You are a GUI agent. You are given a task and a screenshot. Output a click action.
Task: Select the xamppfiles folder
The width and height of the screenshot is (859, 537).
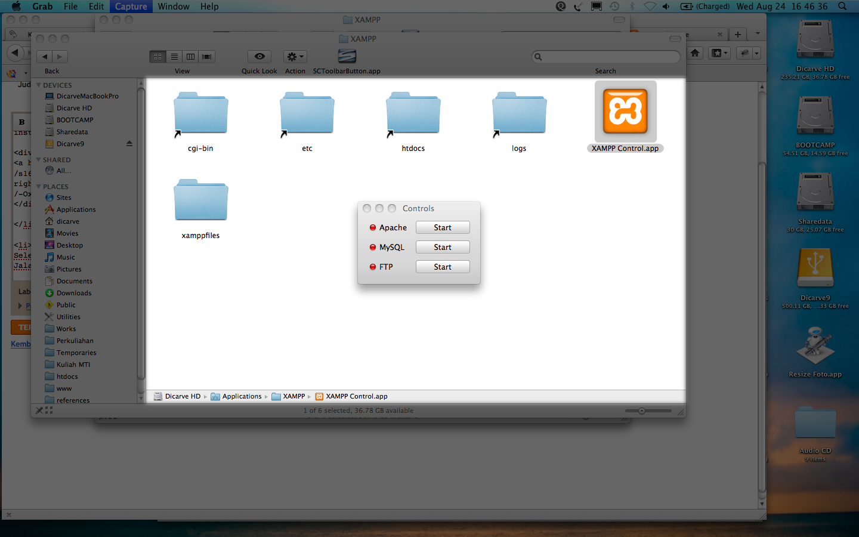200,200
